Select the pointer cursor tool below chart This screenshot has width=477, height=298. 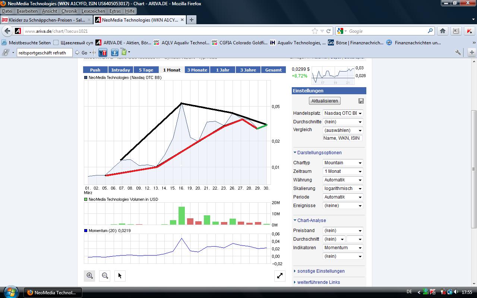click(120, 276)
